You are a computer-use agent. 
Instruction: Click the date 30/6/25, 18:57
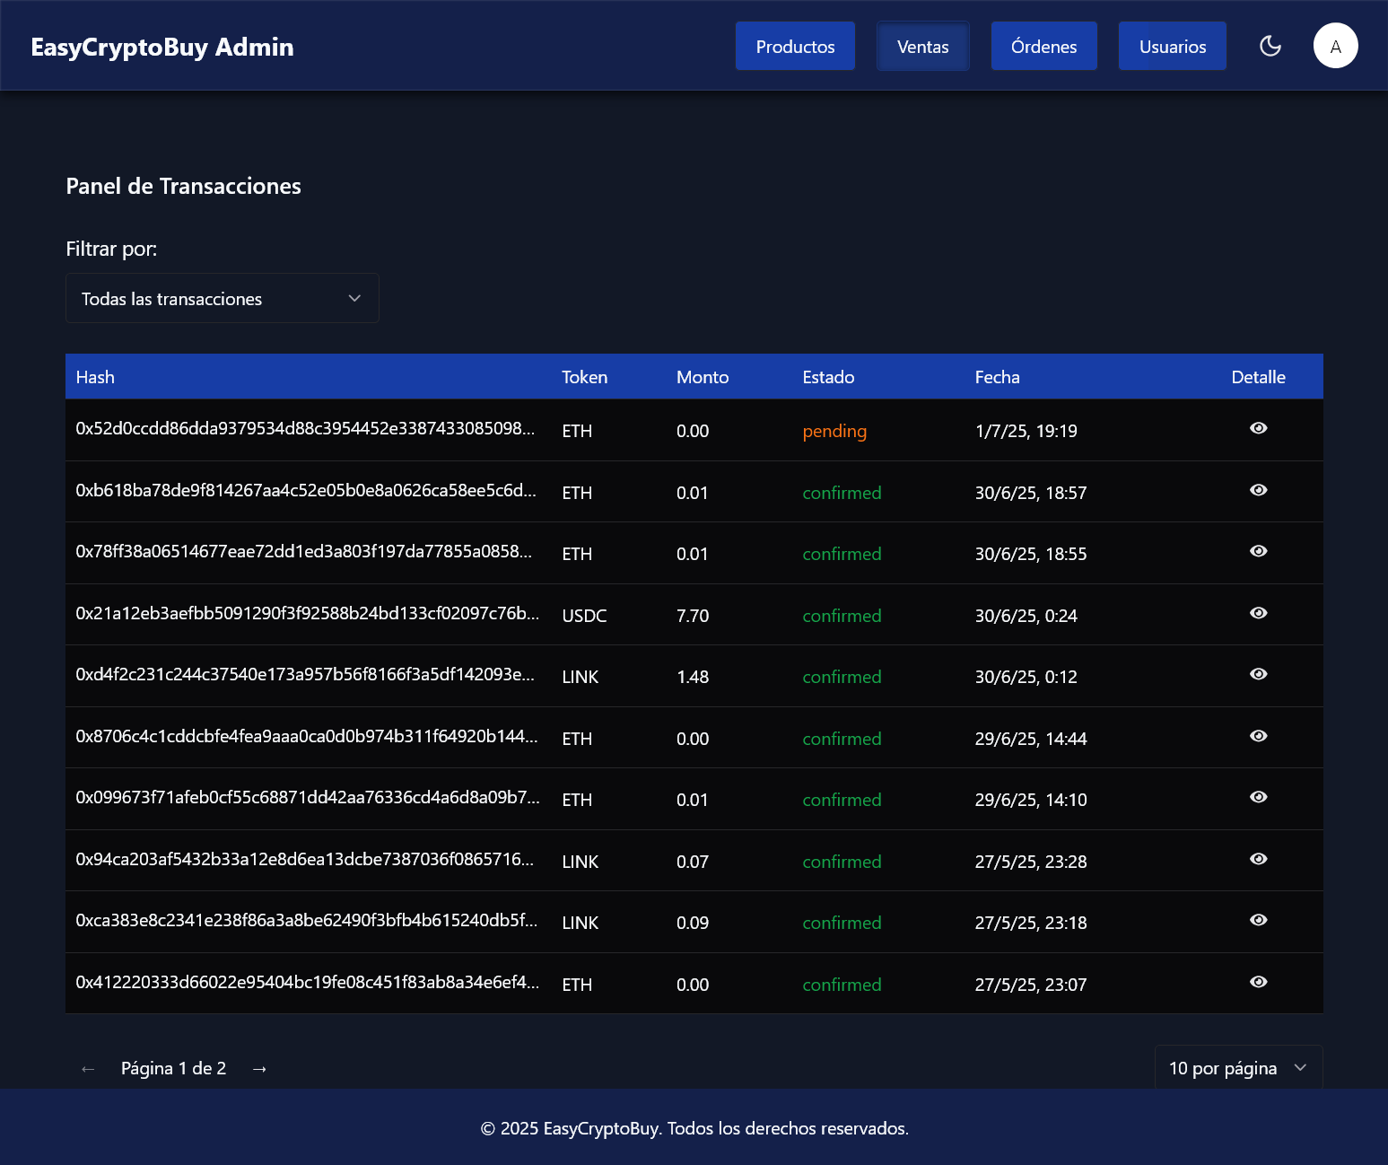(x=1031, y=493)
